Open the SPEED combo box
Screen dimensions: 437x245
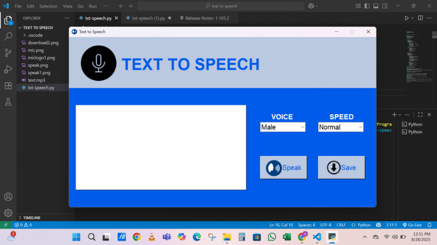point(341,127)
